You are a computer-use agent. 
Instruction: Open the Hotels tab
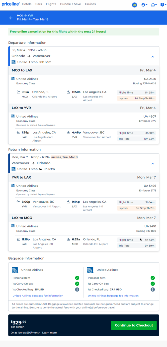(x=27, y=4)
